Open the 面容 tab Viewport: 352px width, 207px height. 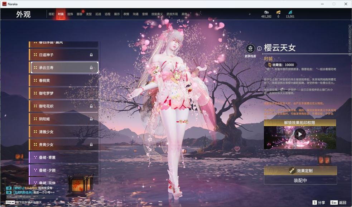click(79, 14)
